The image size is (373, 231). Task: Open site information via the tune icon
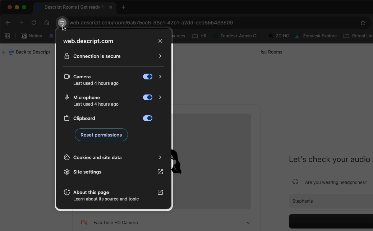[x=62, y=22]
